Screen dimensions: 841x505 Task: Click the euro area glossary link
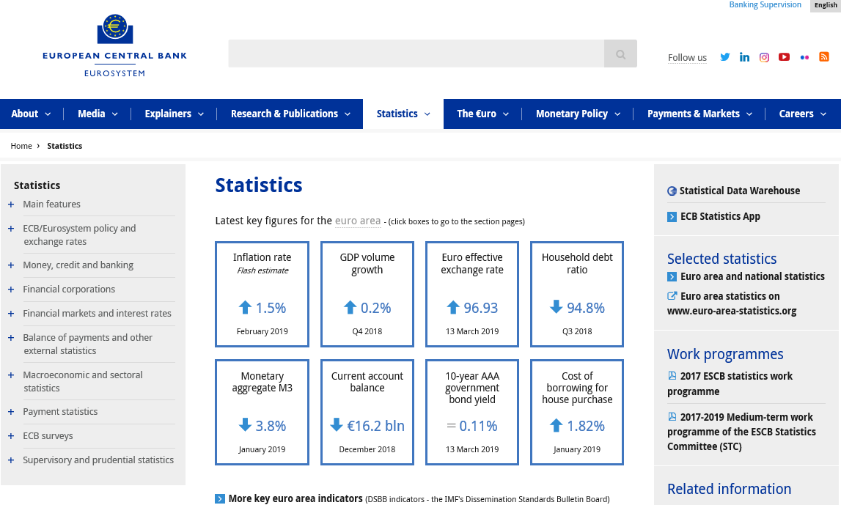pos(358,221)
